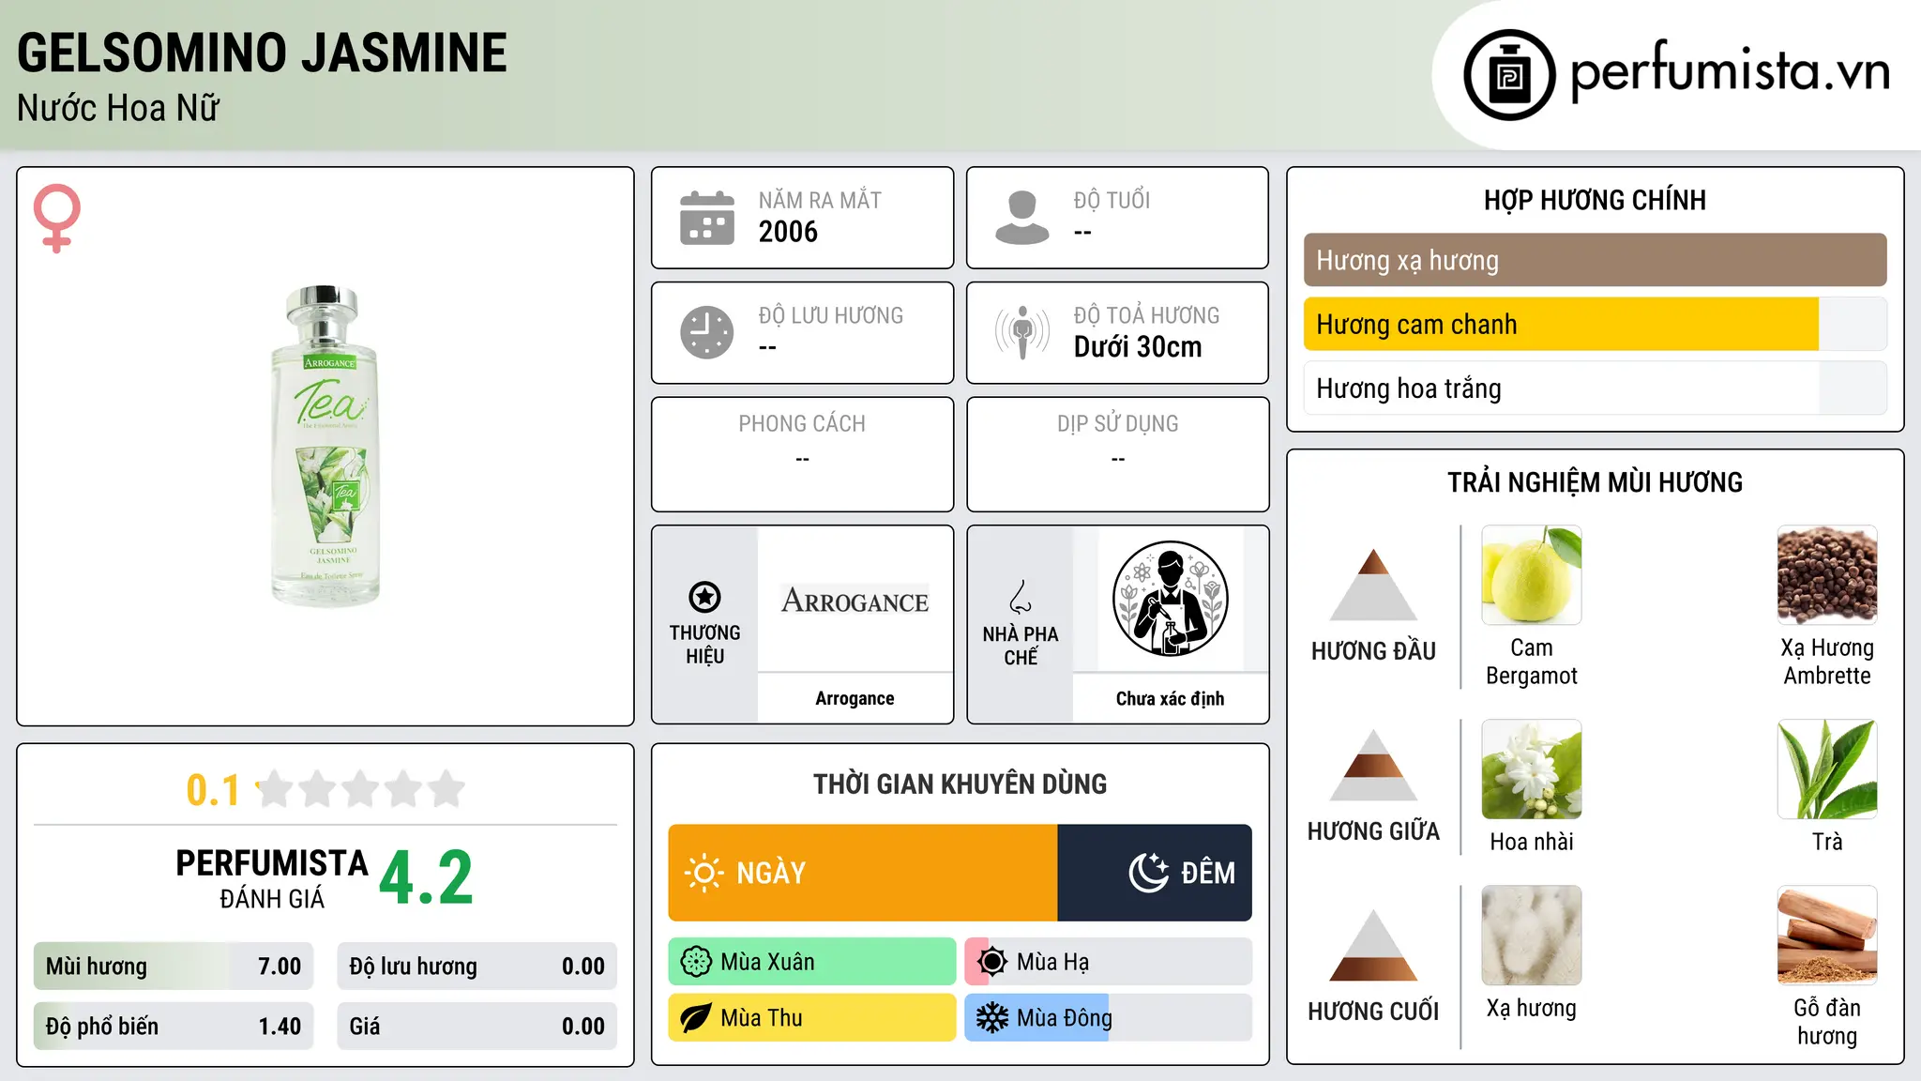Image resolution: width=1921 pixels, height=1081 pixels.
Task: Click the Arrogance brand name link
Action: (x=855, y=698)
